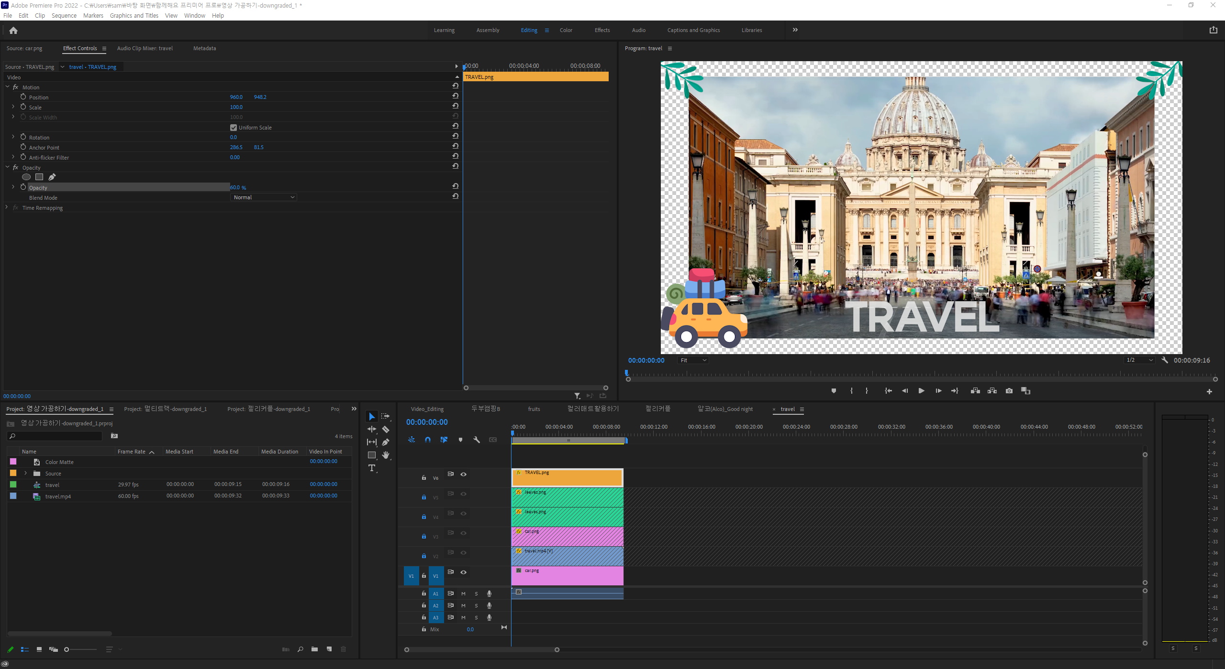Open the Fit zoom level dropdown

tap(693, 360)
